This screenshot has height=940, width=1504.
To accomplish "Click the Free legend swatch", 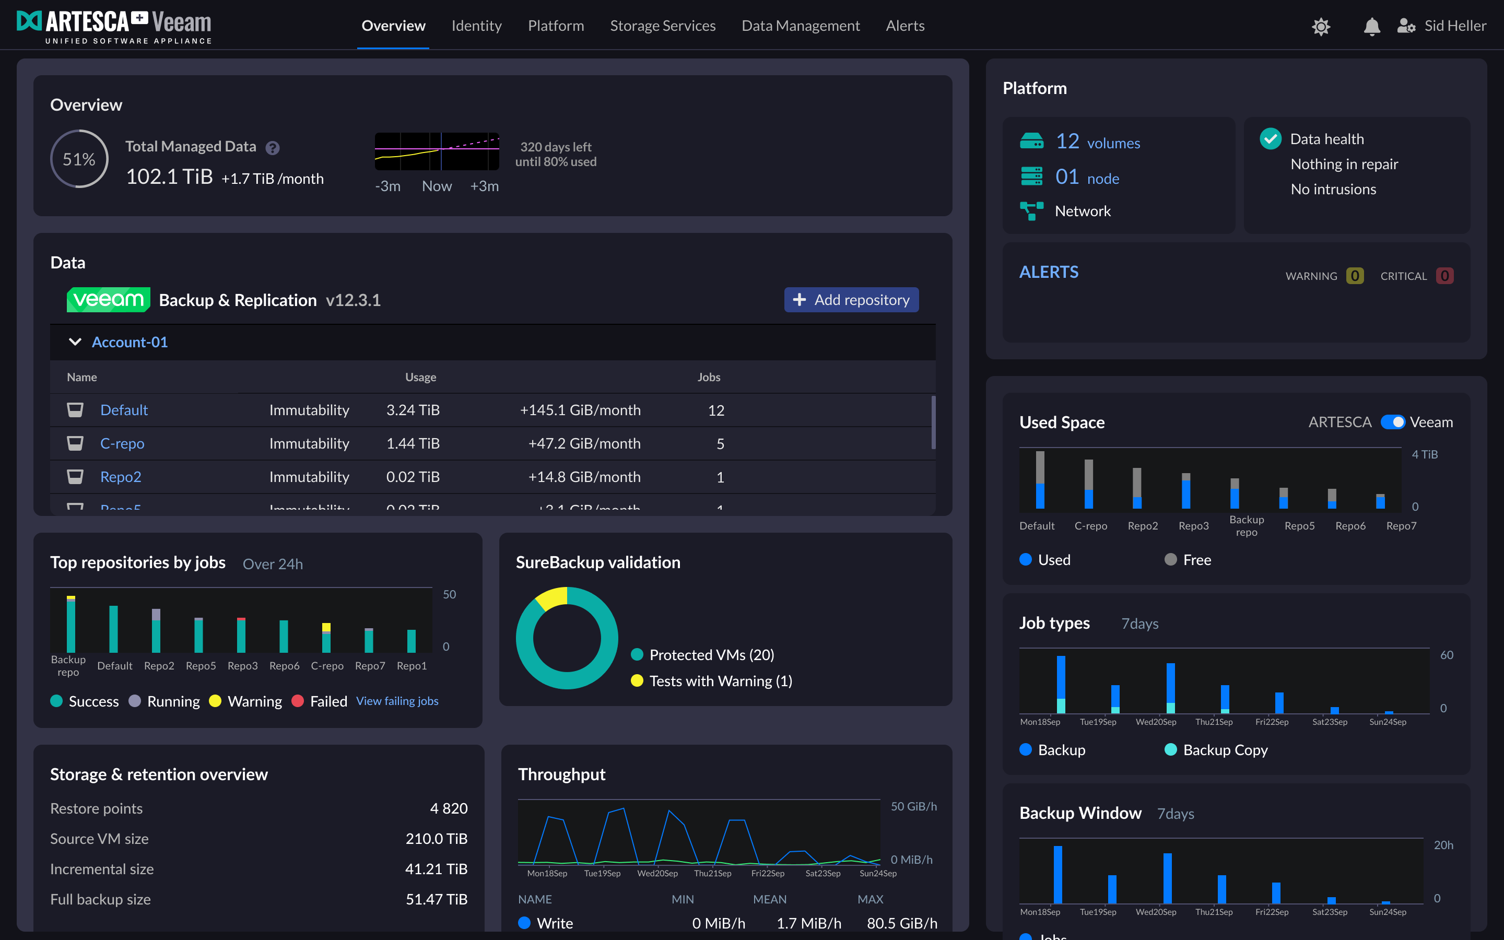I will coord(1170,559).
